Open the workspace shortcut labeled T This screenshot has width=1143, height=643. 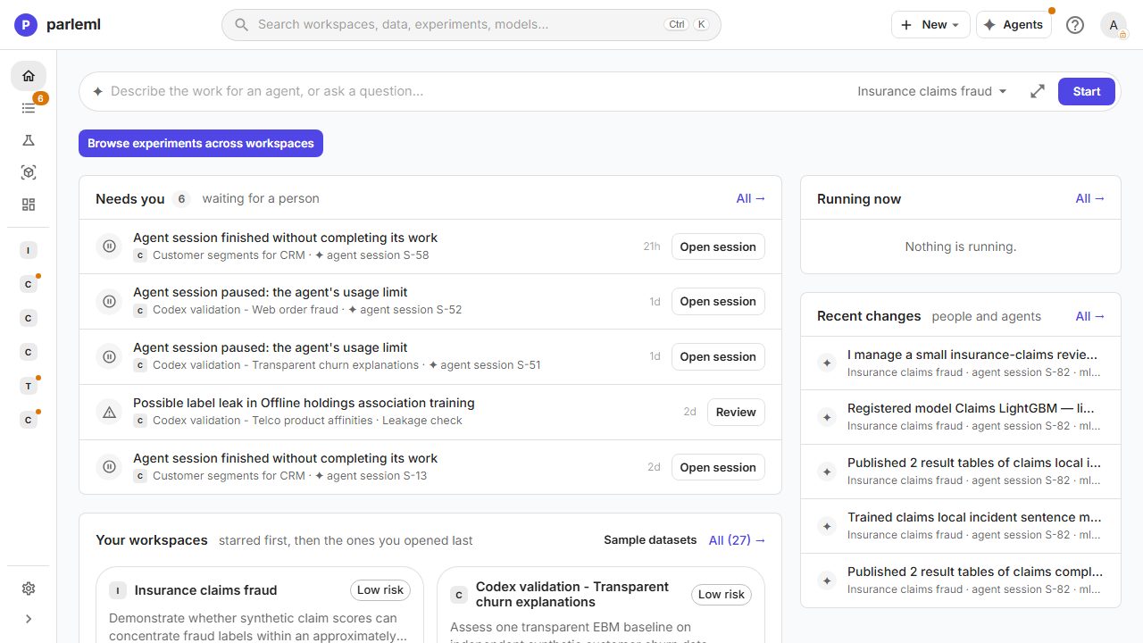pos(29,386)
